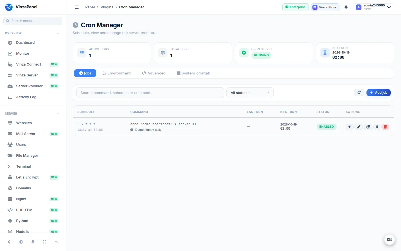Open Vinza Server page
Viewport: 401px width, 251px height.
[33, 75]
